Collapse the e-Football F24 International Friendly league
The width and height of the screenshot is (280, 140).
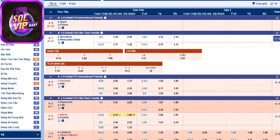[x=50, y=17]
